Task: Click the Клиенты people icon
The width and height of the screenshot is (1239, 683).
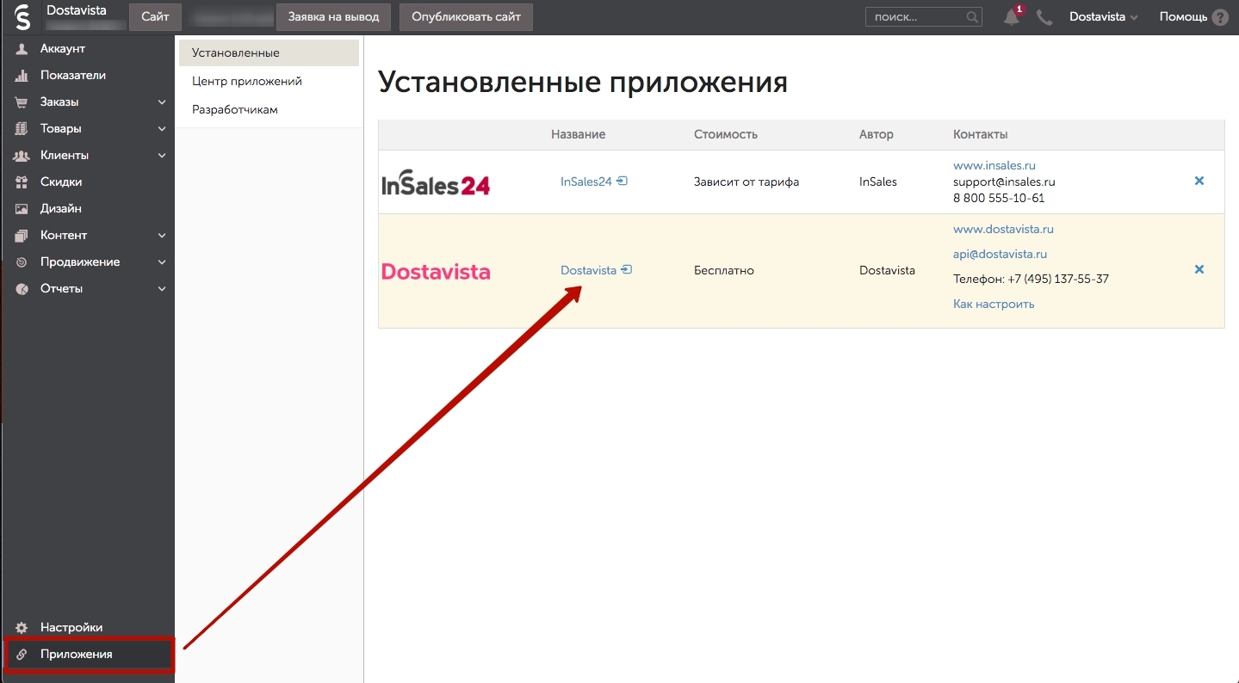Action: pyautogui.click(x=22, y=156)
